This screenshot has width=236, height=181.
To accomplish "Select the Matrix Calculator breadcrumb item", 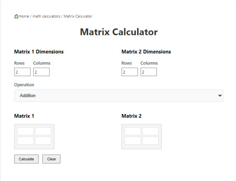I will pyautogui.click(x=78, y=16).
